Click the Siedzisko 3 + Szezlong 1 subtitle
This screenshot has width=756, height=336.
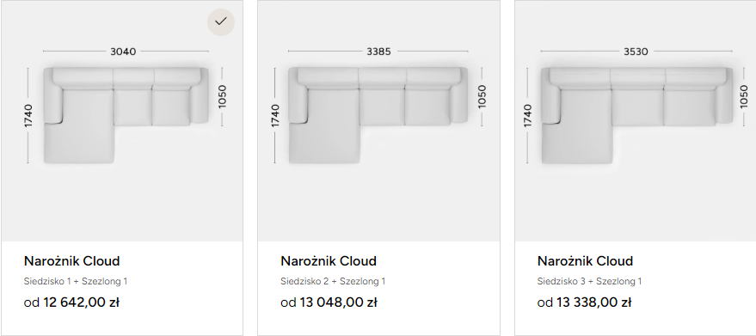click(x=590, y=281)
